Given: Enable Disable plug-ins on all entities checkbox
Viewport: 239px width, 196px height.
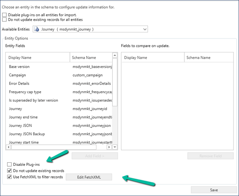Looking at the screenshot, I should coord(4,15).
